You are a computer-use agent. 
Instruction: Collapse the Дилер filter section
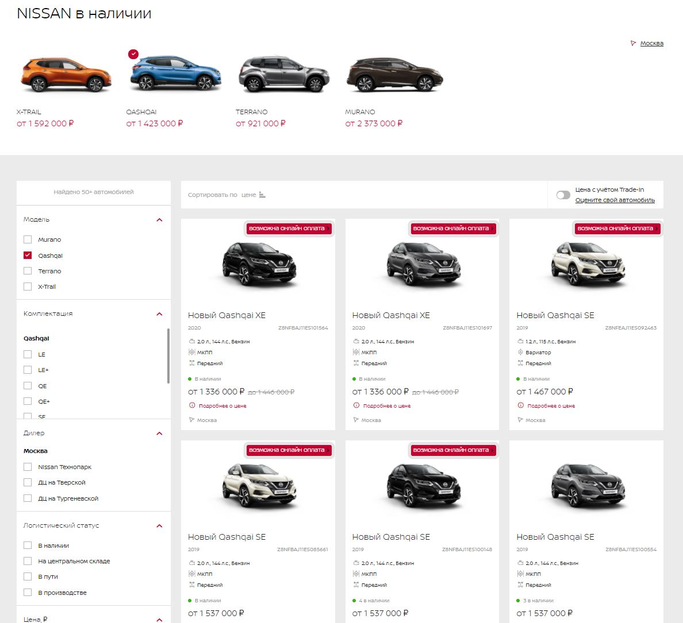(159, 434)
